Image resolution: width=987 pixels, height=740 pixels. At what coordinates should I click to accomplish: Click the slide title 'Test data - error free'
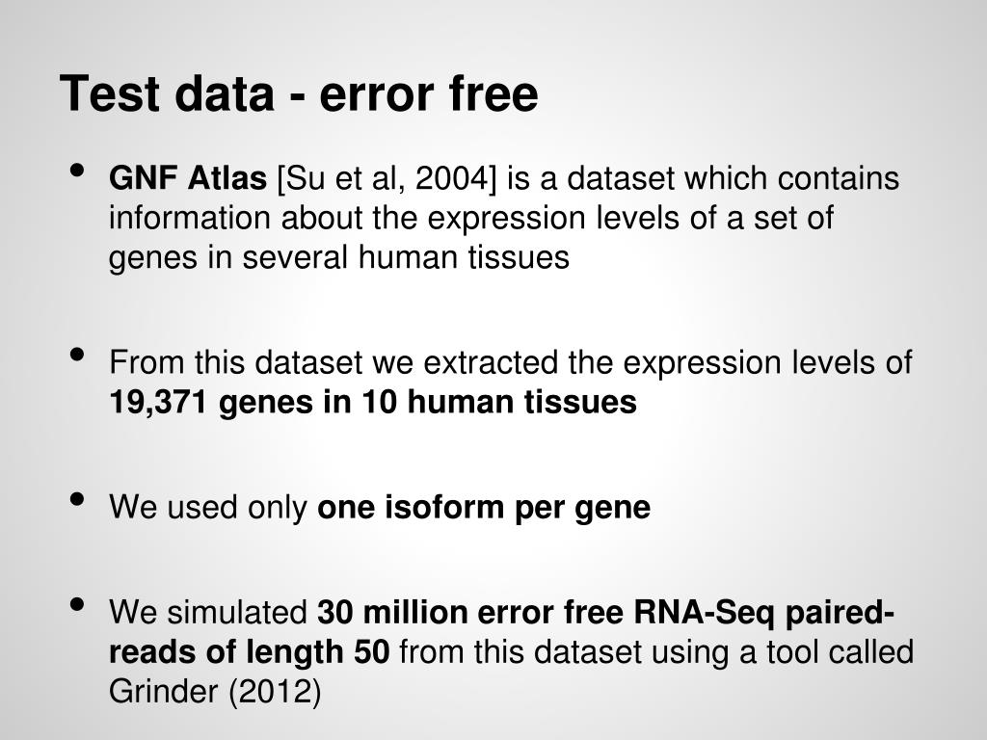tap(299, 93)
